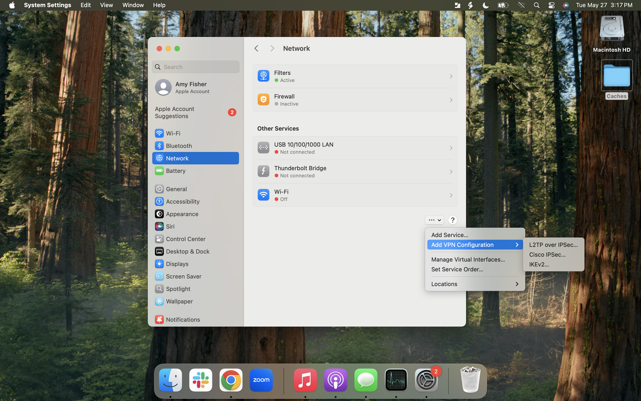Click the Search field in sidebar

[196, 67]
